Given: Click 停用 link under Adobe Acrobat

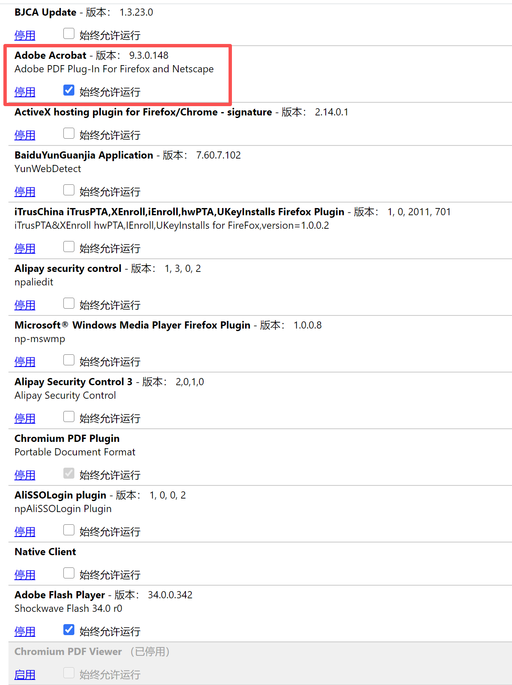Looking at the screenshot, I should click(x=25, y=92).
